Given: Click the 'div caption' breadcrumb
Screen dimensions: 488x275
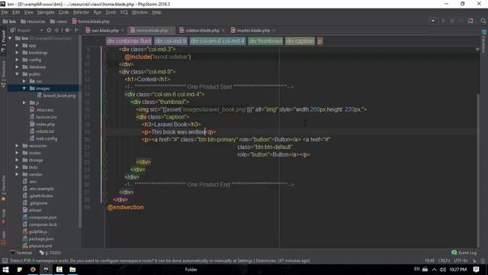Looking at the screenshot, I should 300,40.
